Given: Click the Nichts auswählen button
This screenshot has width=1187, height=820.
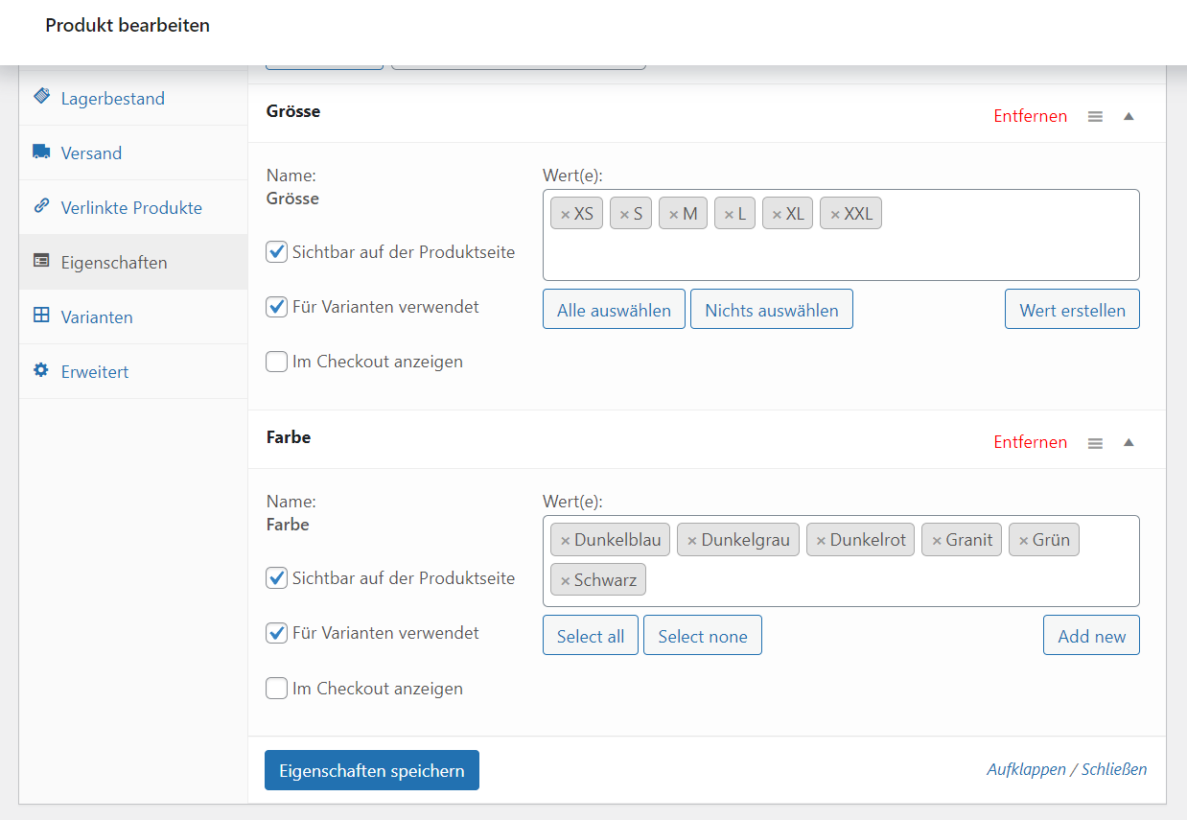Looking at the screenshot, I should 772,310.
